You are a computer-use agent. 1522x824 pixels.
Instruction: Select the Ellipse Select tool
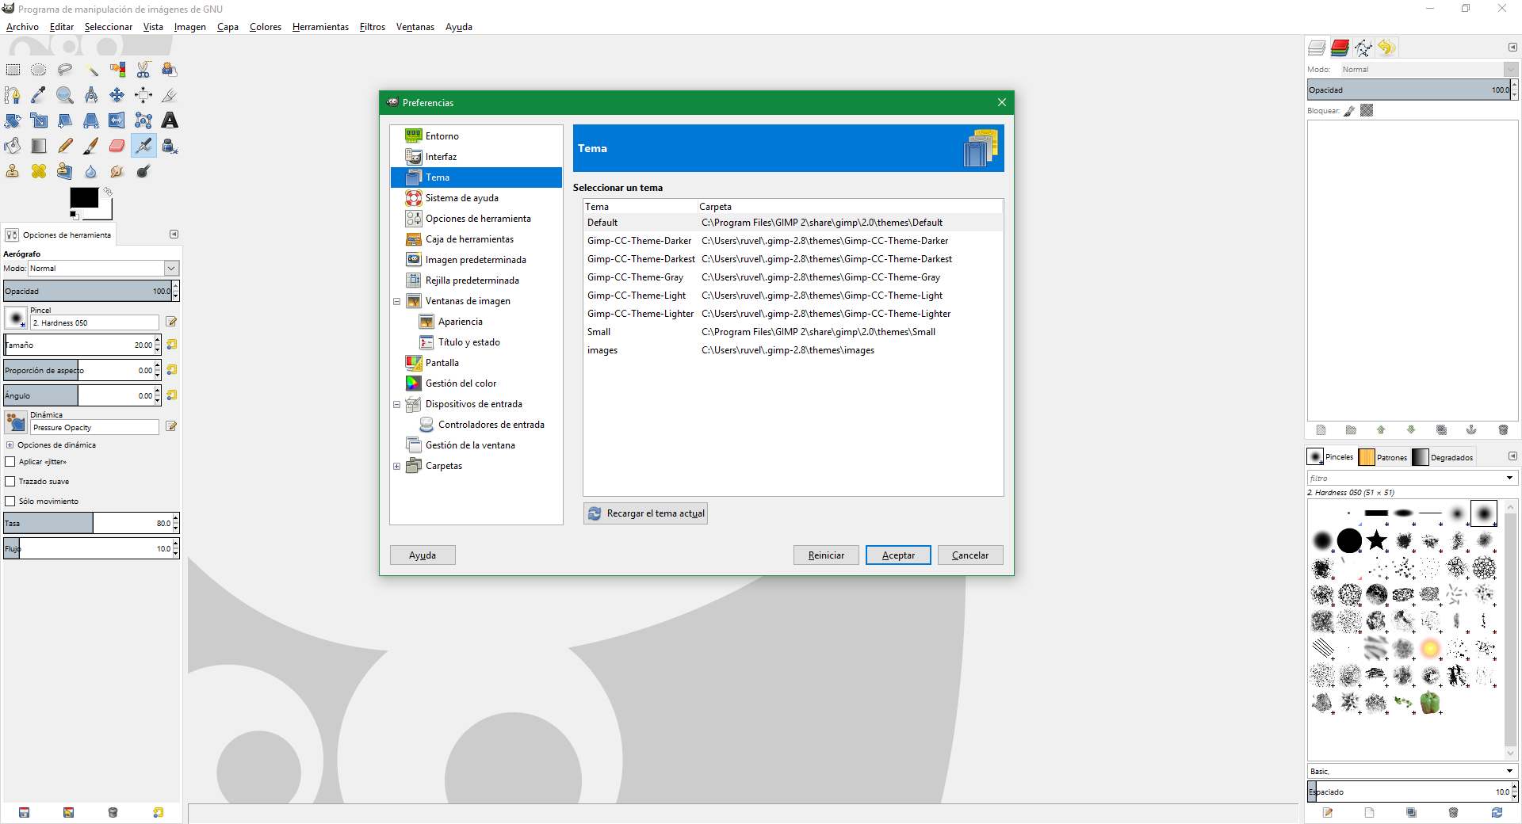pos(39,70)
